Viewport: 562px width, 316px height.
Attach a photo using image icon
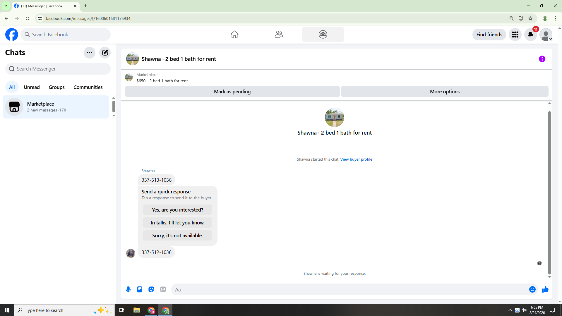pyautogui.click(x=140, y=289)
